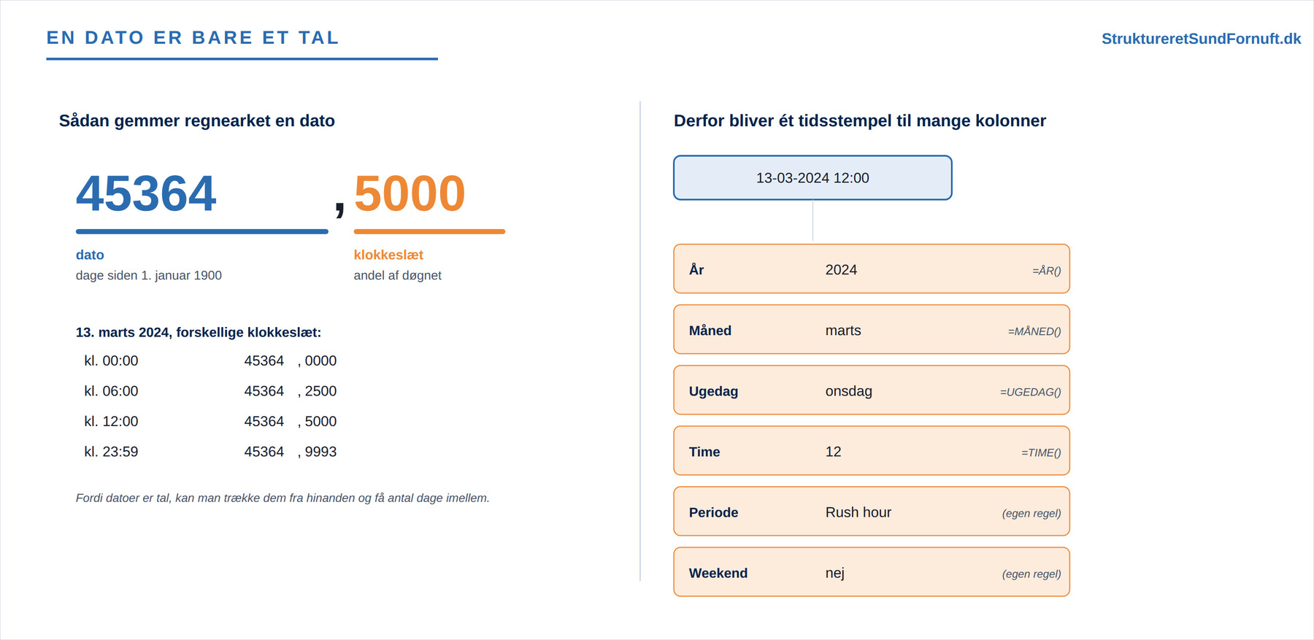Select the År row with 2024
The image size is (1314, 640).
872,269
